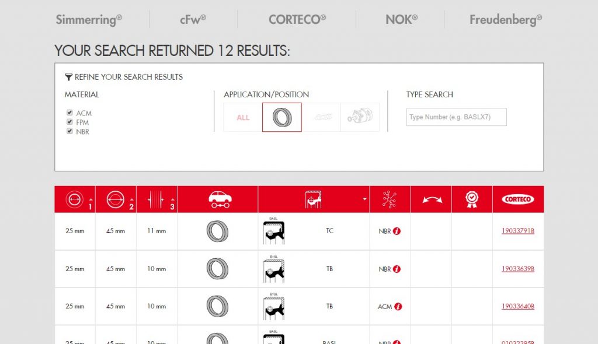This screenshot has height=344, width=598.
Task: Click the 10 mm cell in row 19033639B
Action: coord(157,269)
